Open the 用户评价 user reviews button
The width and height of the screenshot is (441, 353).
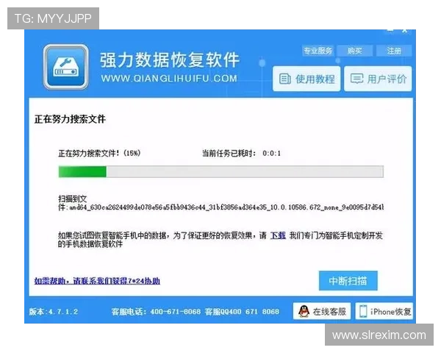coord(378,79)
